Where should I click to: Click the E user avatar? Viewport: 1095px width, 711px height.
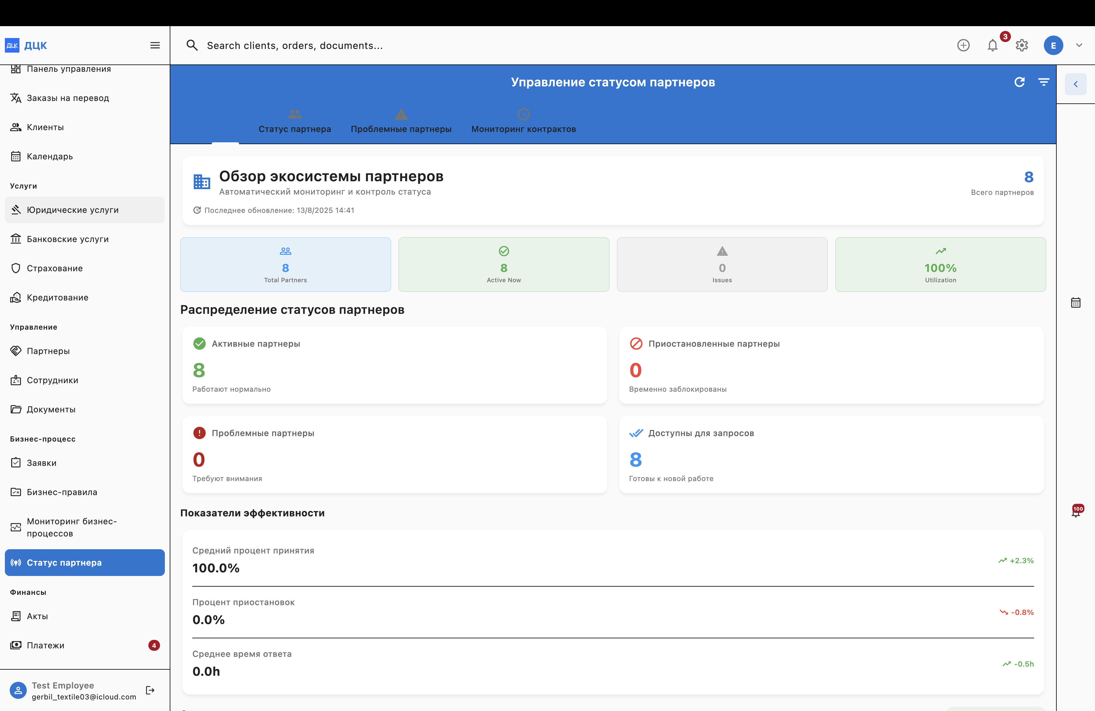[x=1053, y=46]
